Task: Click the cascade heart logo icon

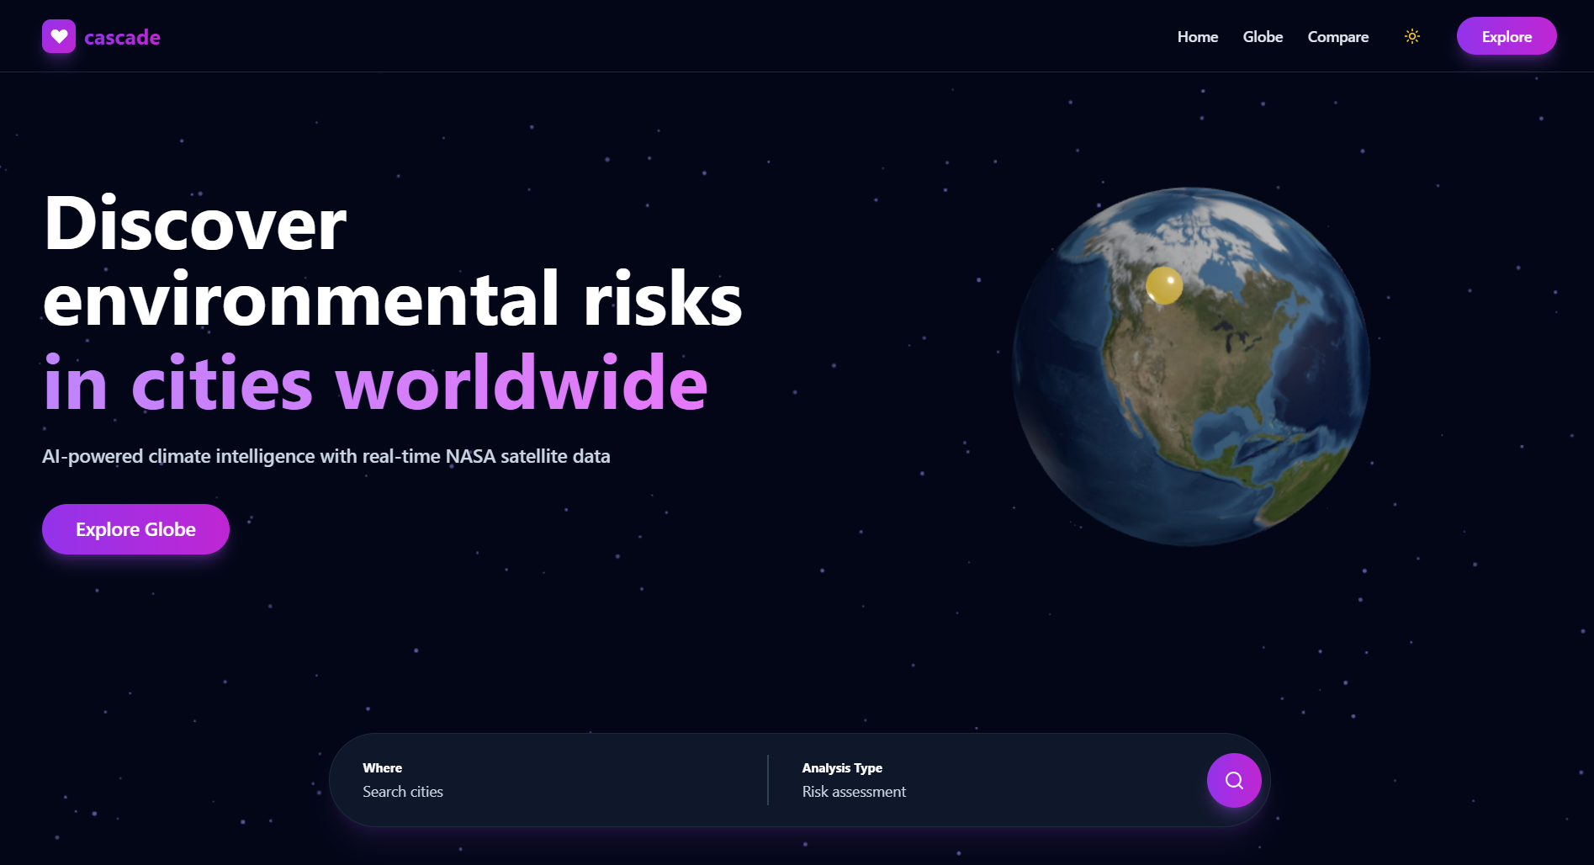Action: 59,36
